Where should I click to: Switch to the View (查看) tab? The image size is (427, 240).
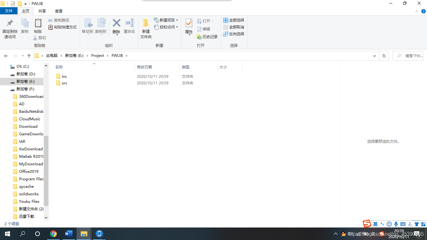pyautogui.click(x=59, y=11)
